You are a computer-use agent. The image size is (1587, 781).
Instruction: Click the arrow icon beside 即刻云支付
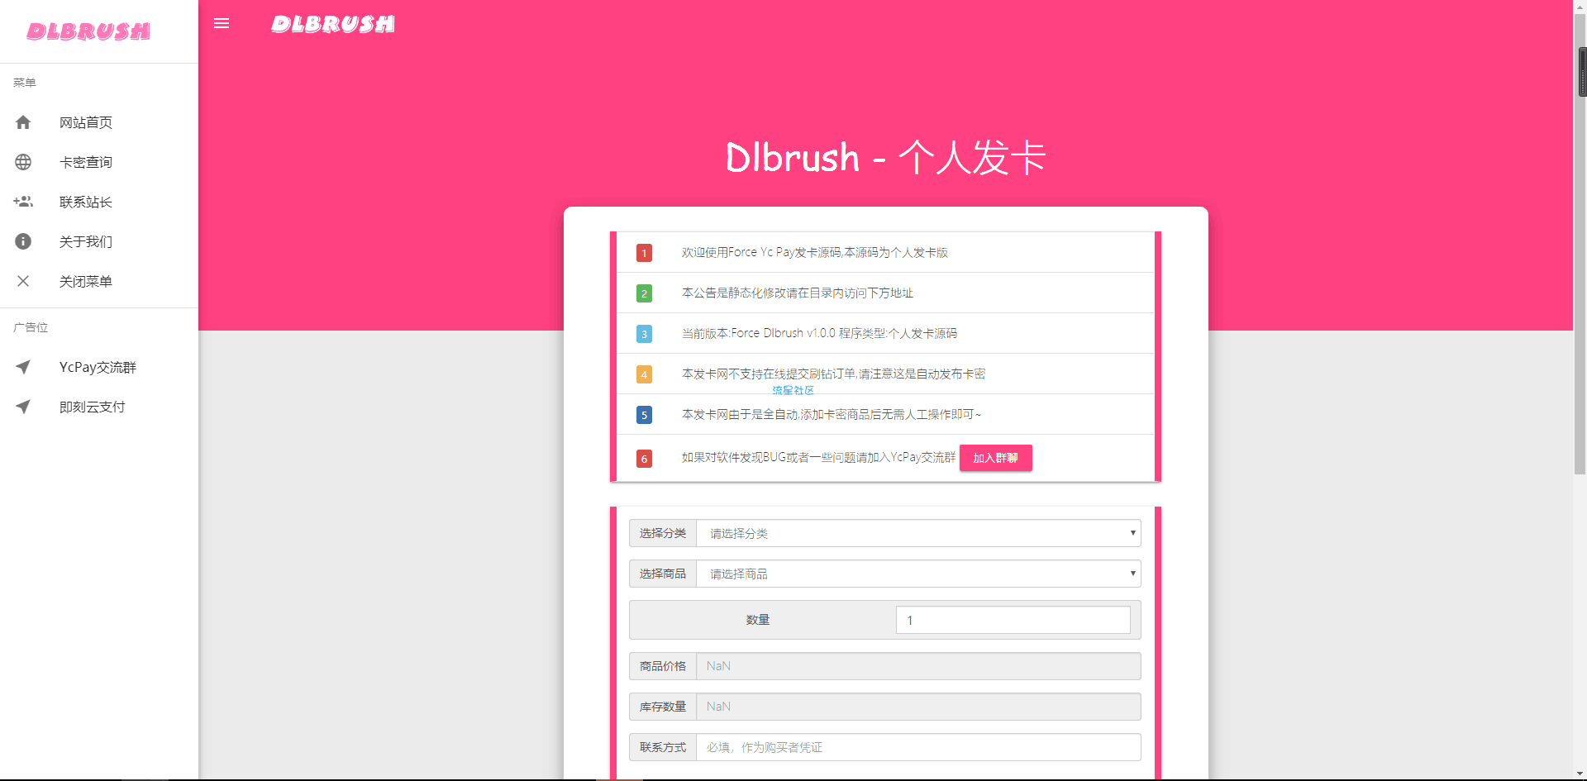(23, 407)
